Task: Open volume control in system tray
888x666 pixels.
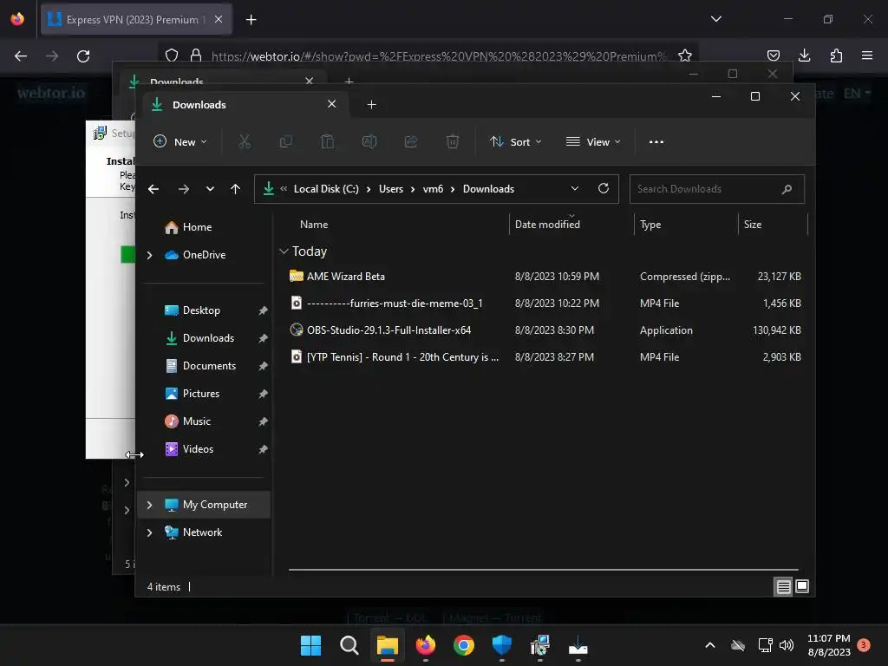Action: [x=787, y=645]
